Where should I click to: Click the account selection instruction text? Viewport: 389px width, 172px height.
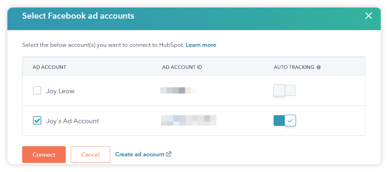pos(103,45)
